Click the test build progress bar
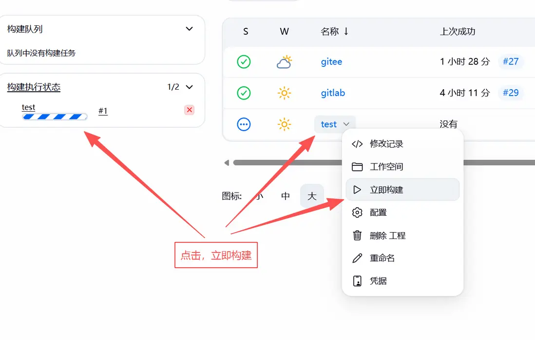Image resolution: width=535 pixels, height=340 pixels. 55,117
